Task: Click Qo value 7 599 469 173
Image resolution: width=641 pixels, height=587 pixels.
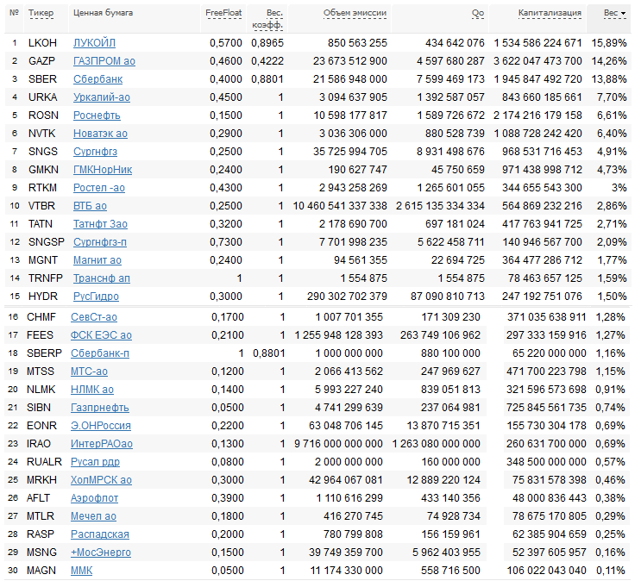Action: point(450,78)
